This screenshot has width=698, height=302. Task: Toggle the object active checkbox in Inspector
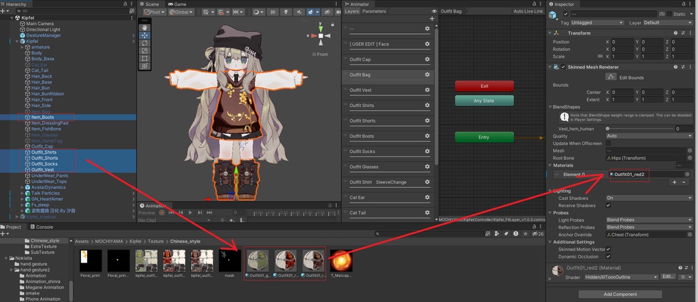565,14
